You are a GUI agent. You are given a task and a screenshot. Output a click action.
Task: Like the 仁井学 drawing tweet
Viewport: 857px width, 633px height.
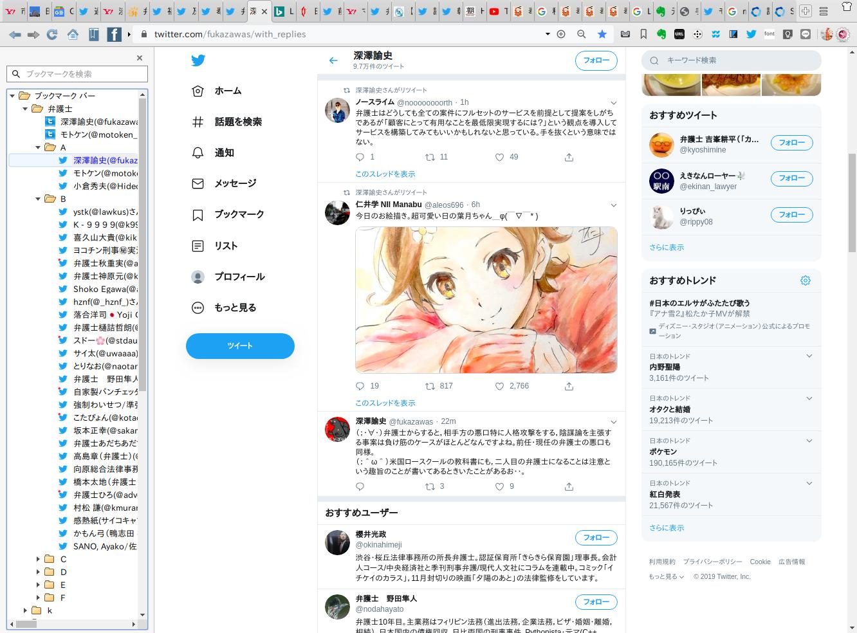pyautogui.click(x=500, y=386)
